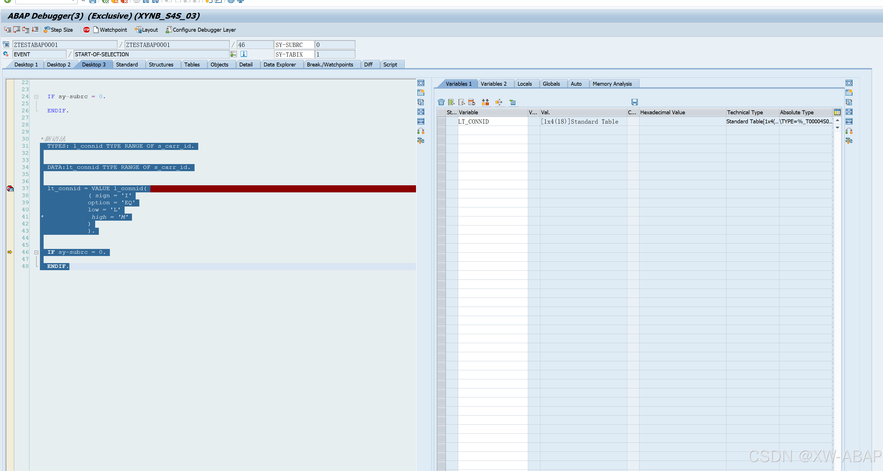Image resolution: width=883 pixels, height=471 pixels.
Task: Select the row header of the LT_CONNID row
Action: [x=441, y=122]
